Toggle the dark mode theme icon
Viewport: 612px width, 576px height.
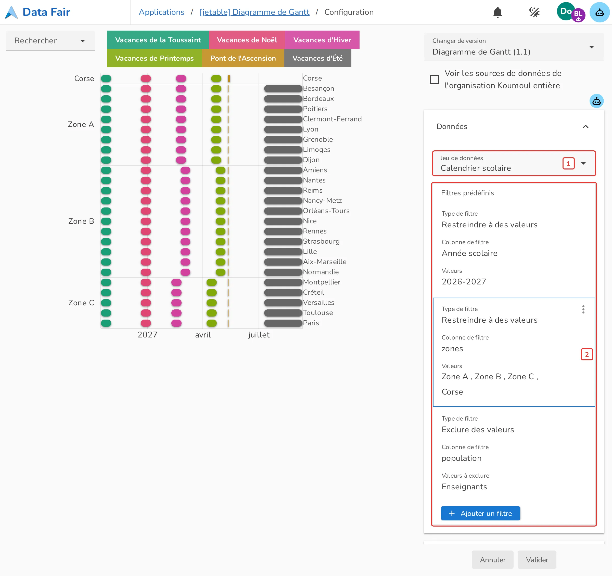[x=534, y=12]
